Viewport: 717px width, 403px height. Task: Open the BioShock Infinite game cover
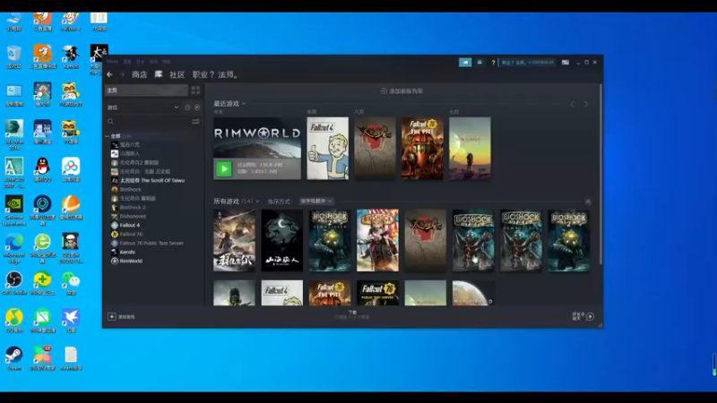tap(377, 241)
